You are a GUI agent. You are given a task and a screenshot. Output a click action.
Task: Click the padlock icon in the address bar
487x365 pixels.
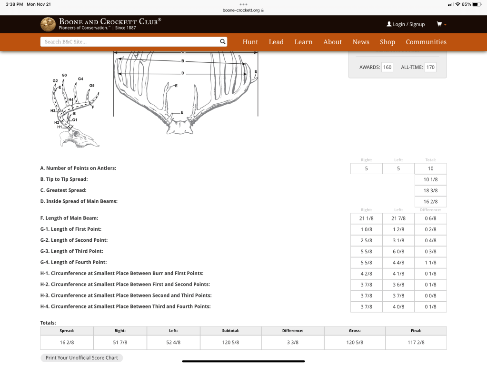262,10
